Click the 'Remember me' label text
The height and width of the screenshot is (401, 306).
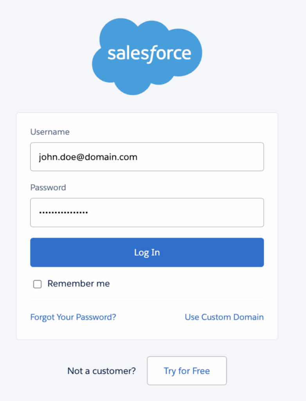[x=79, y=284]
